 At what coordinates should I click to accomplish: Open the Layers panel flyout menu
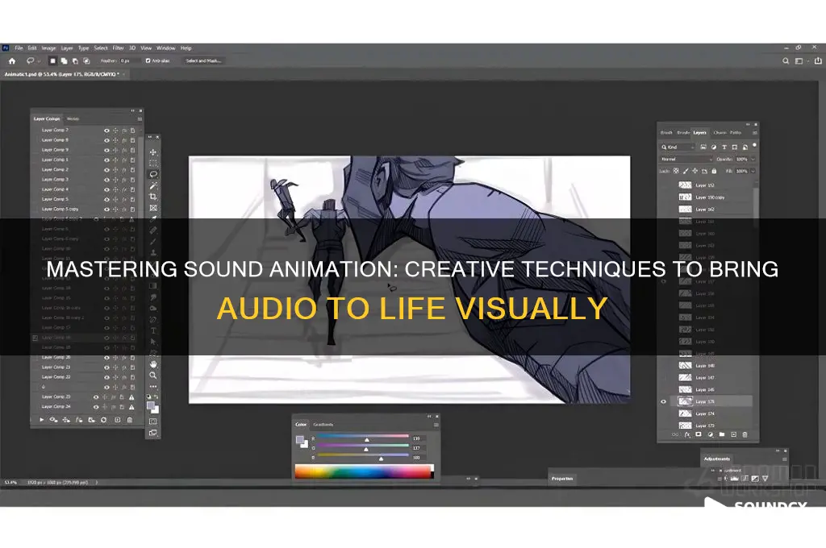(755, 133)
